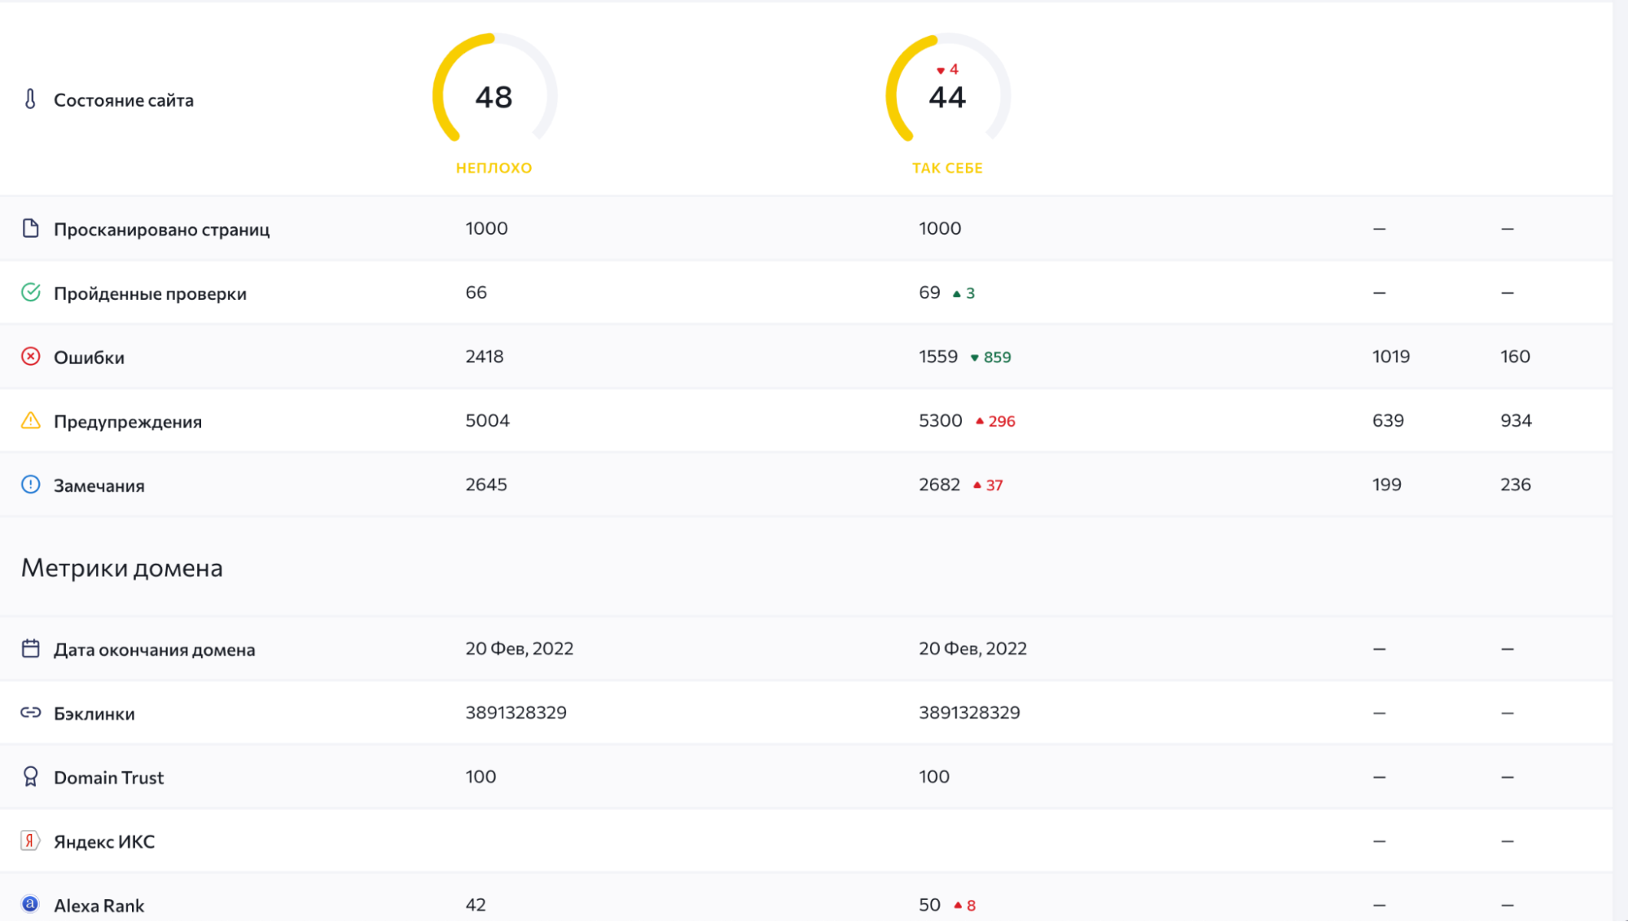This screenshot has width=1628, height=922.
Task: Click the red increase indicator 296
Action: tap(996, 421)
